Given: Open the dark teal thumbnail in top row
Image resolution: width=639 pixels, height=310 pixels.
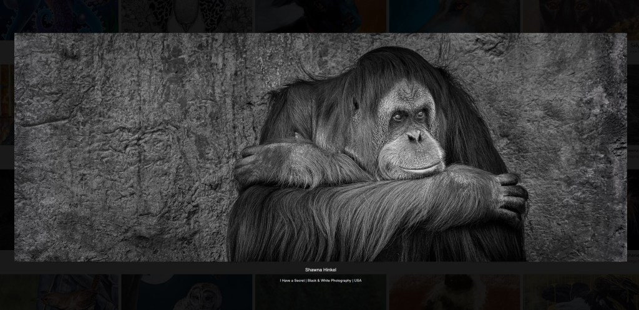Looking at the screenshot, I should pyautogui.click(x=454, y=16).
